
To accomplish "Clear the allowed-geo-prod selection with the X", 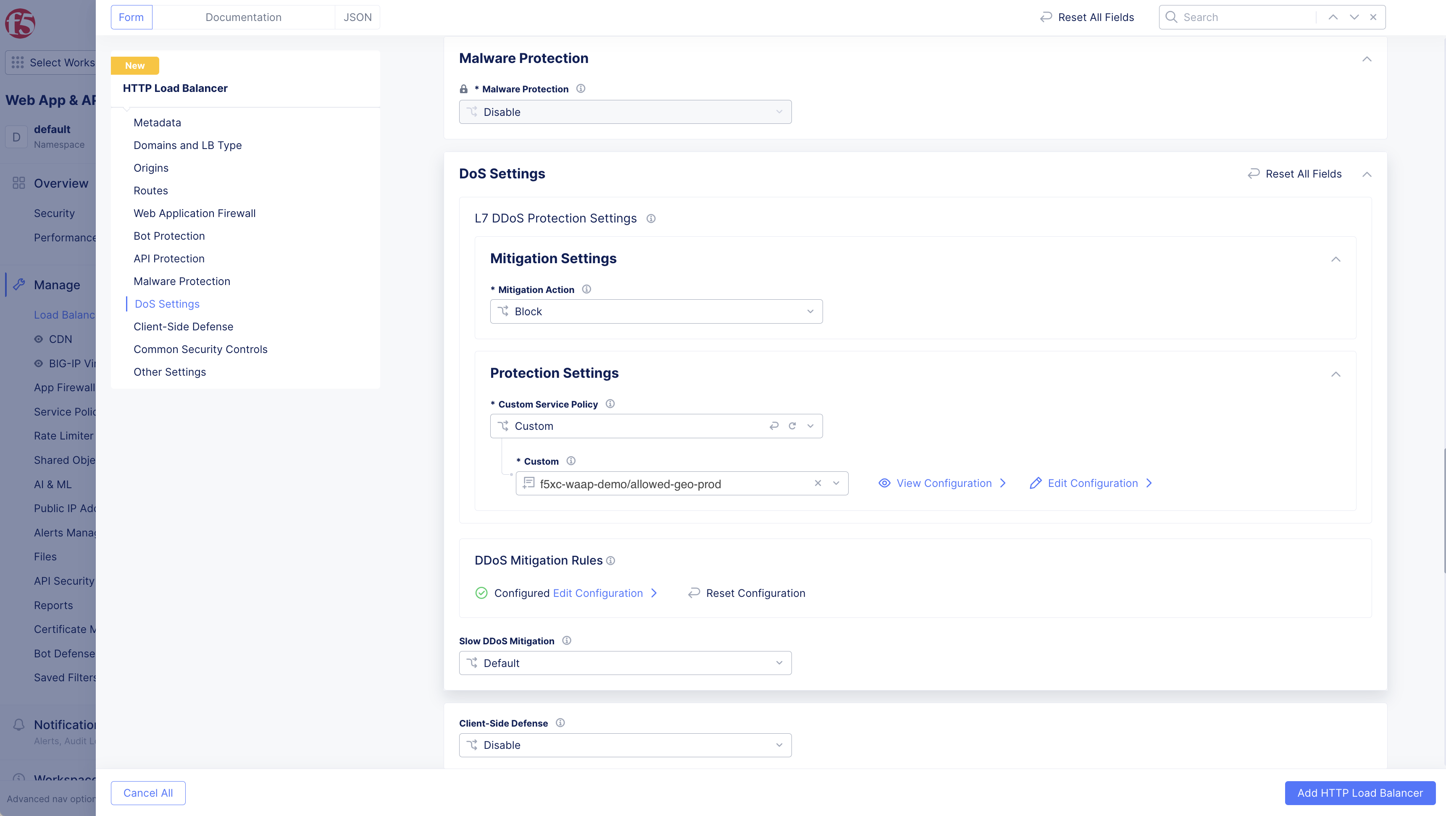I will (818, 483).
